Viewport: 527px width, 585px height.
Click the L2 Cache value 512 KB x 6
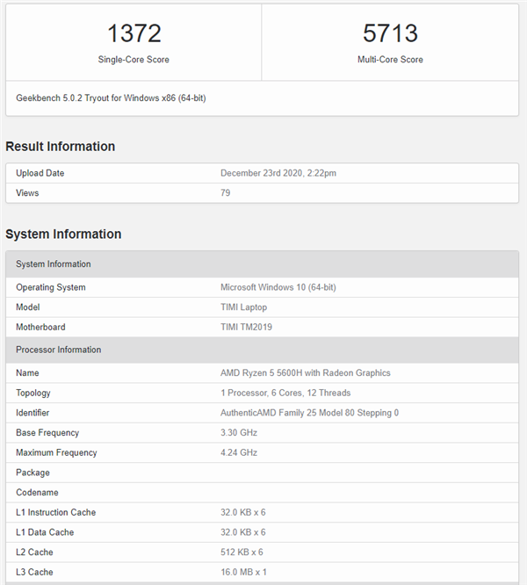click(x=242, y=552)
